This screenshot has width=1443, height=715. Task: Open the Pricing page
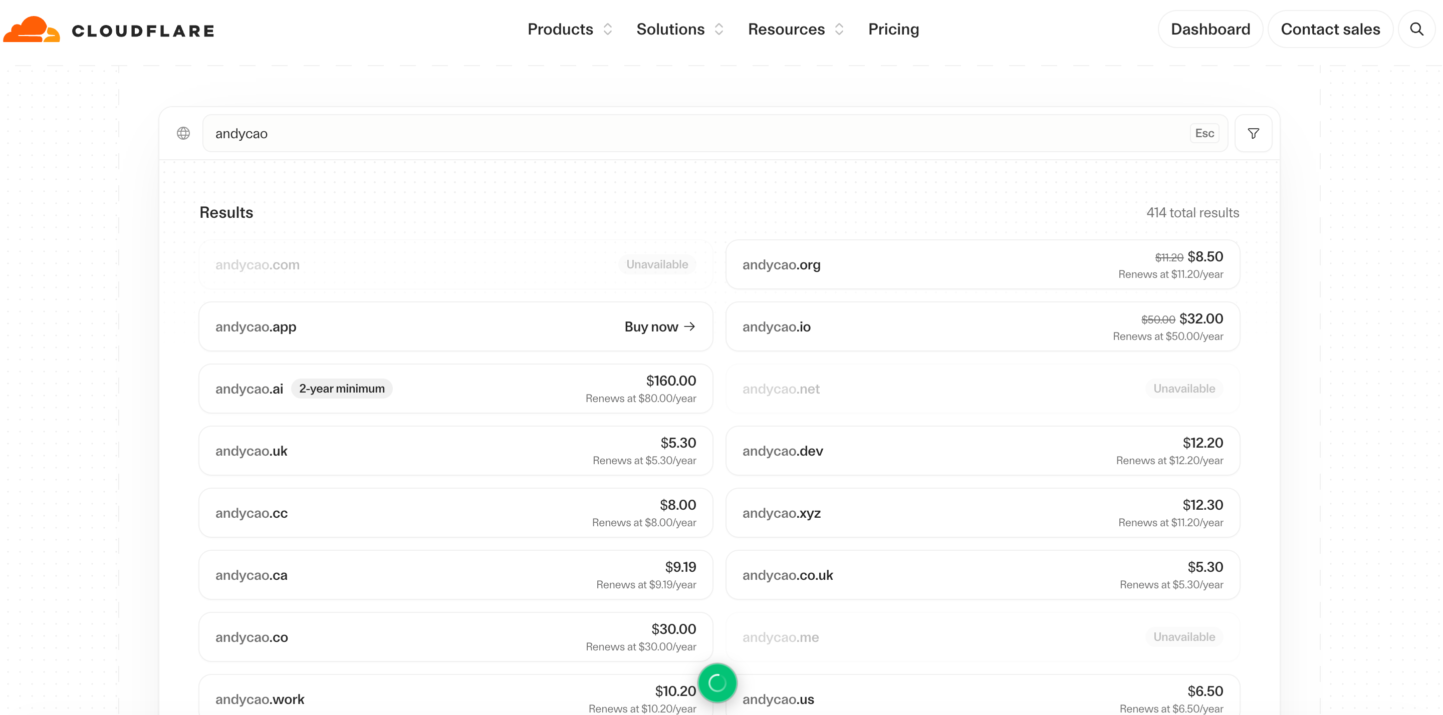(893, 29)
